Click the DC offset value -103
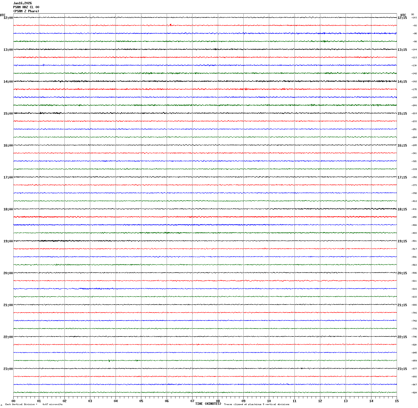The width and height of the screenshot is (418, 408). [414, 18]
